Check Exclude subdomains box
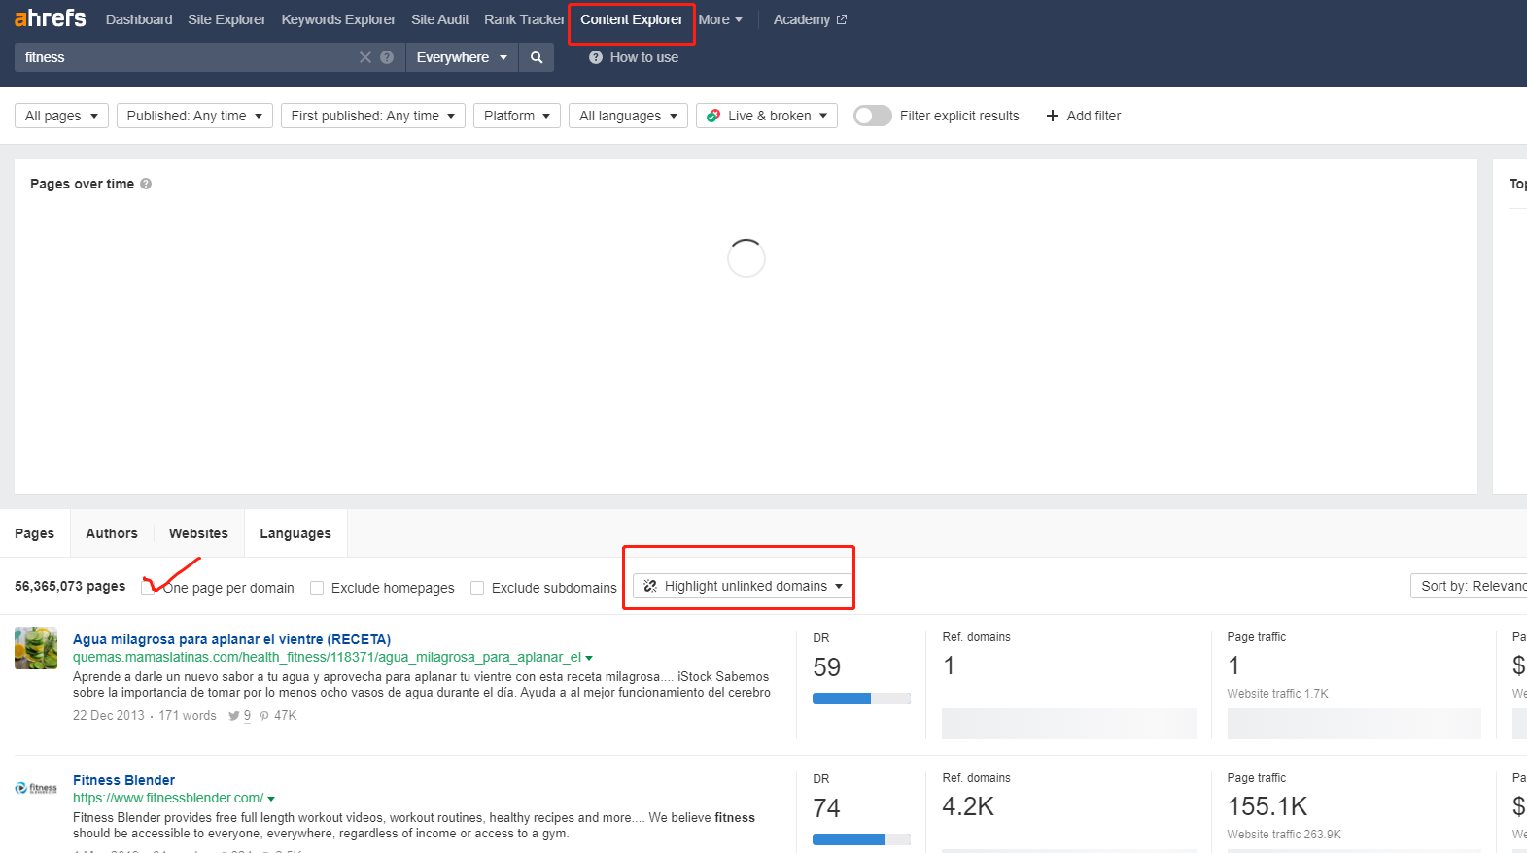The height and width of the screenshot is (853, 1527). click(x=477, y=588)
